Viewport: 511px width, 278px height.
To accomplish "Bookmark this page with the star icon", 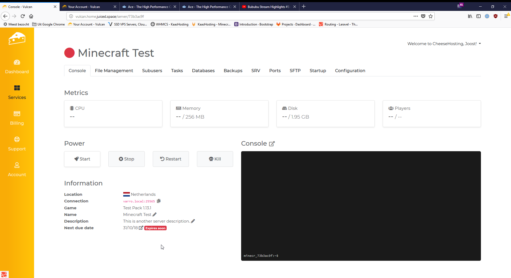I will pos(431,16).
